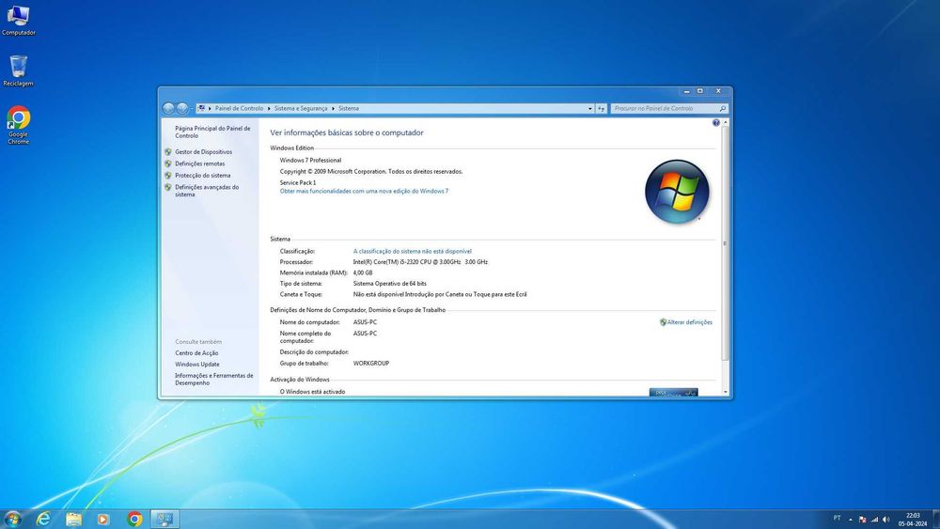Open Definições remotas
The image size is (940, 529).
[x=200, y=163]
